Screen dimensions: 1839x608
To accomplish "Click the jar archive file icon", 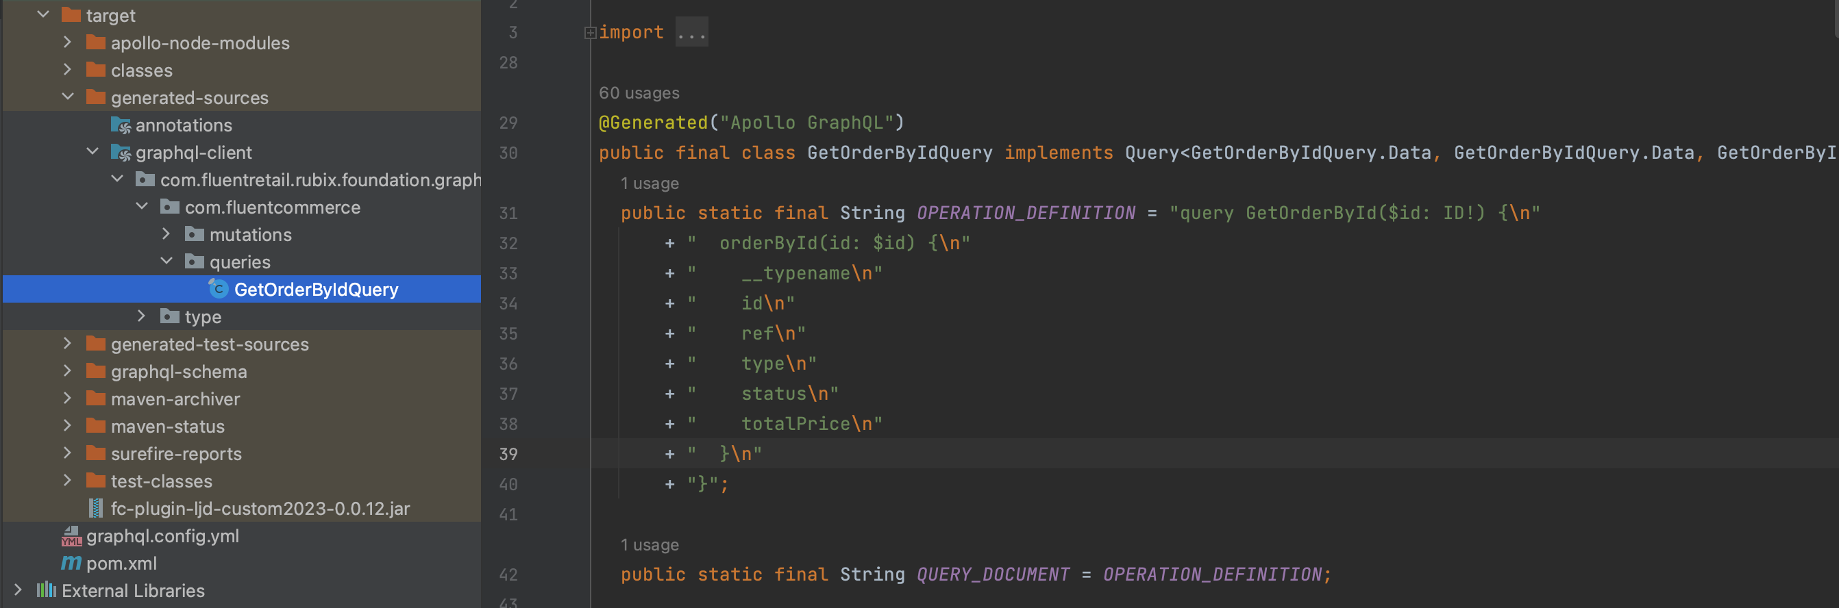I will pos(96,508).
